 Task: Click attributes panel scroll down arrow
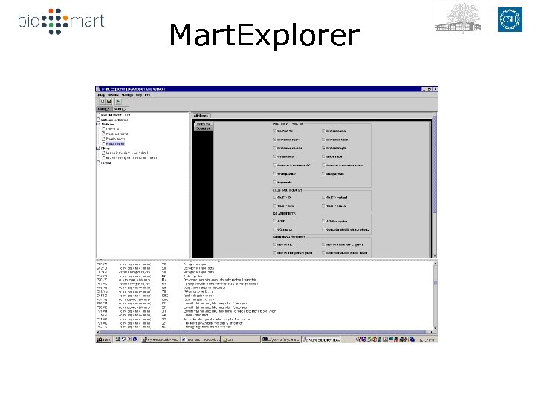point(435,256)
